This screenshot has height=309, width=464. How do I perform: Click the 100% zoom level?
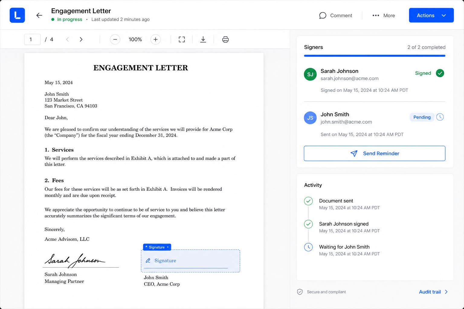[135, 39]
